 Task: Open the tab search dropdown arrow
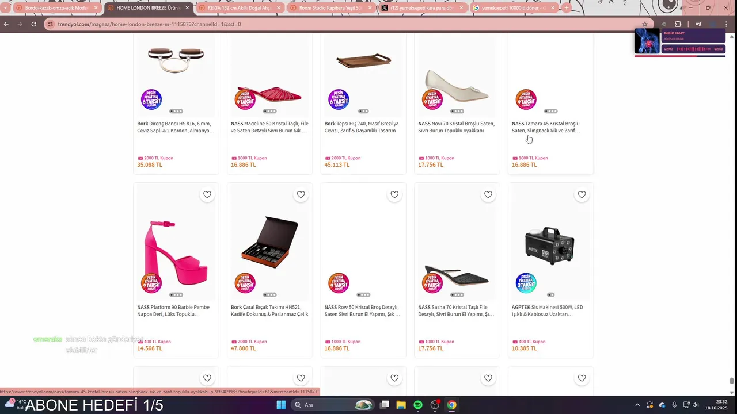pos(5,8)
